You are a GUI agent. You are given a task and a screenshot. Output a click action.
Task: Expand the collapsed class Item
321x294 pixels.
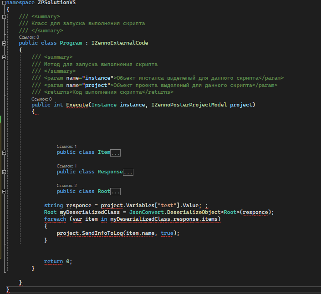coord(4,152)
